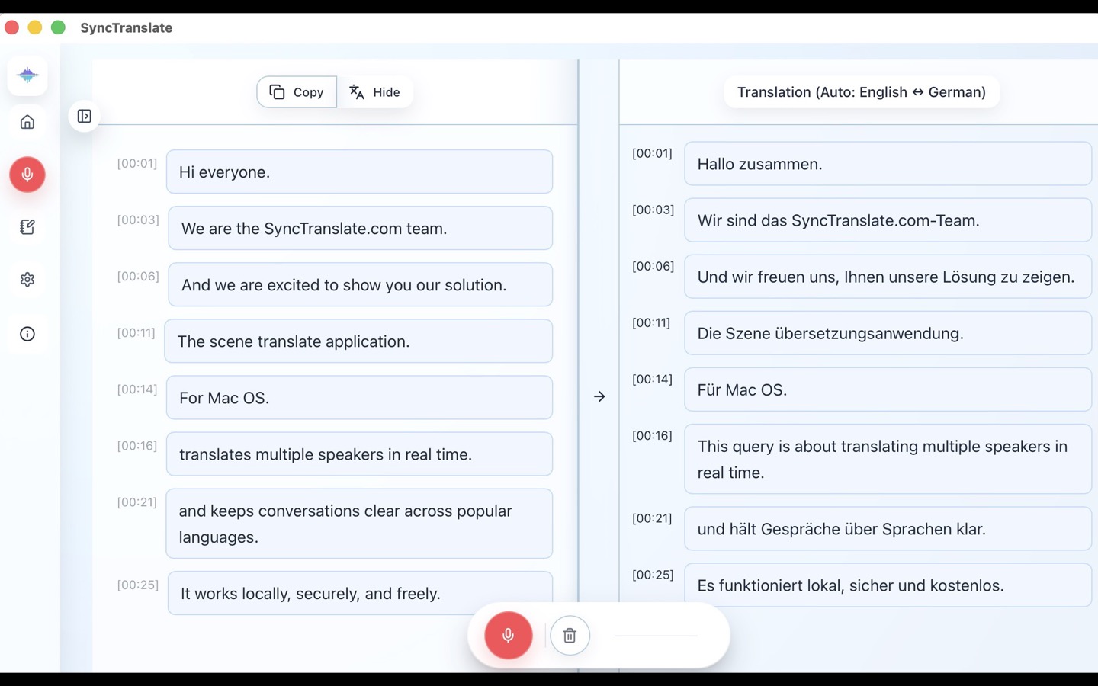Screen dimensions: 1098x686
Task: Select the 'For Mac OS.' transcript line
Action: [x=359, y=397]
